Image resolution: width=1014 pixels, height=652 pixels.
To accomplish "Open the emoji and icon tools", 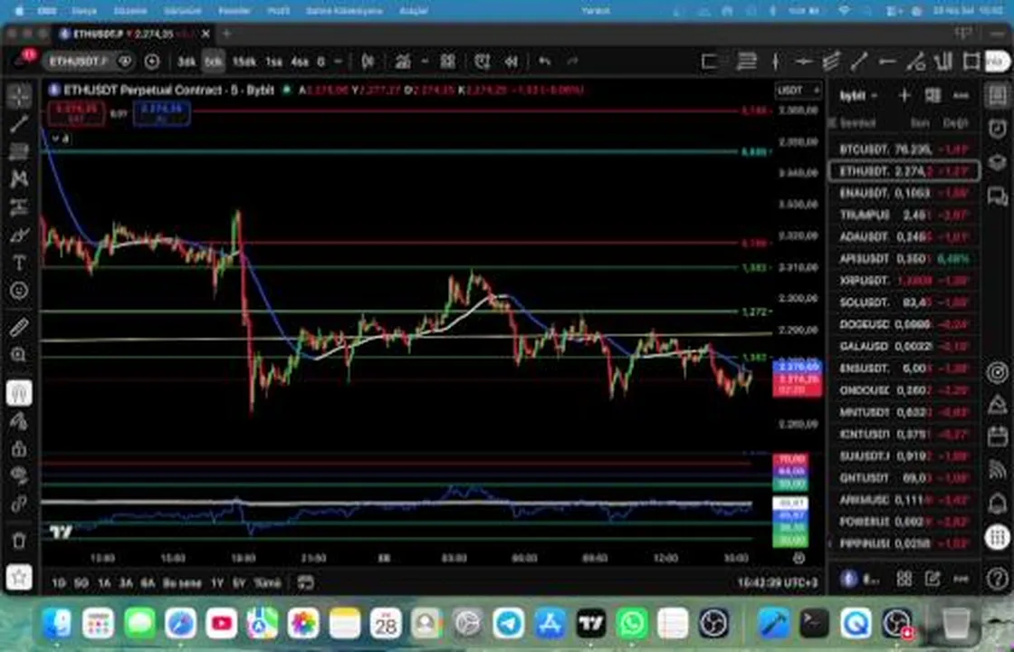I will (x=19, y=291).
